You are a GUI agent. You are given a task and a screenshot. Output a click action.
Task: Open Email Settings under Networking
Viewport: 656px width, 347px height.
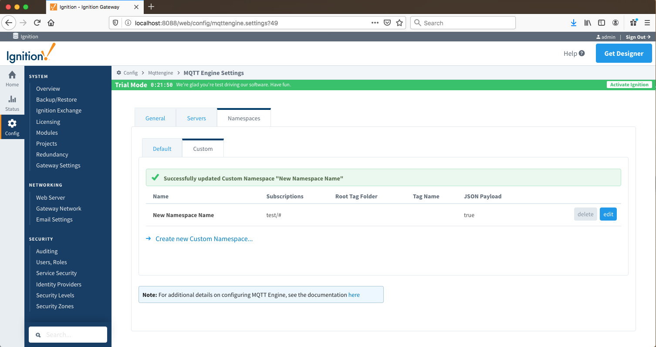(54, 219)
